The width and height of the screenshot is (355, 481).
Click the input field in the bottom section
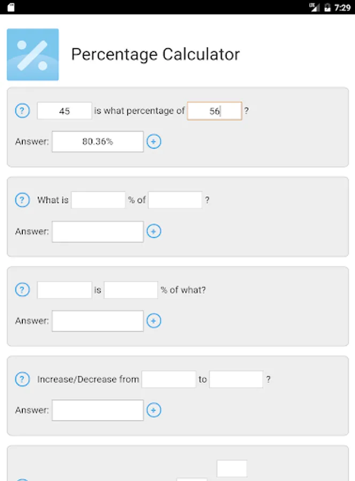click(231, 468)
